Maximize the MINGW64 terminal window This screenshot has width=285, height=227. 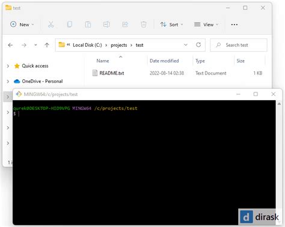(x=256, y=94)
